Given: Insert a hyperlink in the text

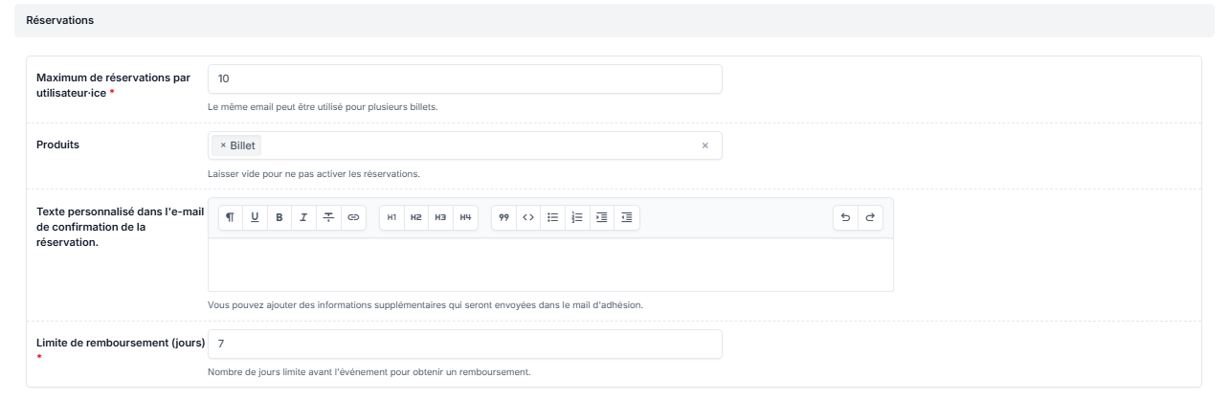Looking at the screenshot, I should point(353,217).
